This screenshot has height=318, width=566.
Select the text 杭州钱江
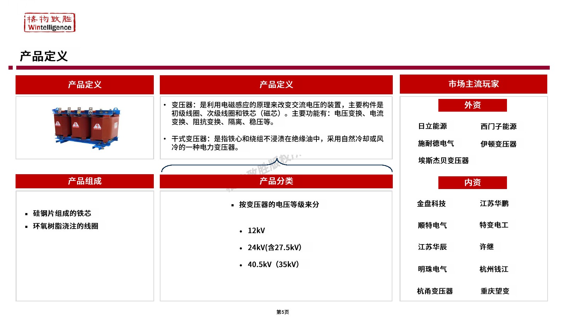(x=494, y=269)
